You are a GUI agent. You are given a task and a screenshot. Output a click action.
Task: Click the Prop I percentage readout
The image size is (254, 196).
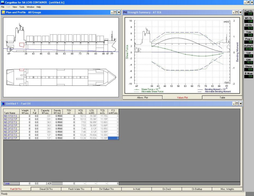(249, 42)
